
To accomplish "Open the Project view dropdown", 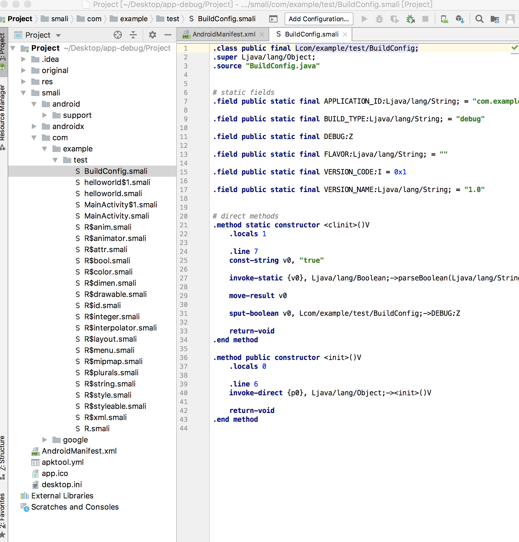I will (58, 35).
